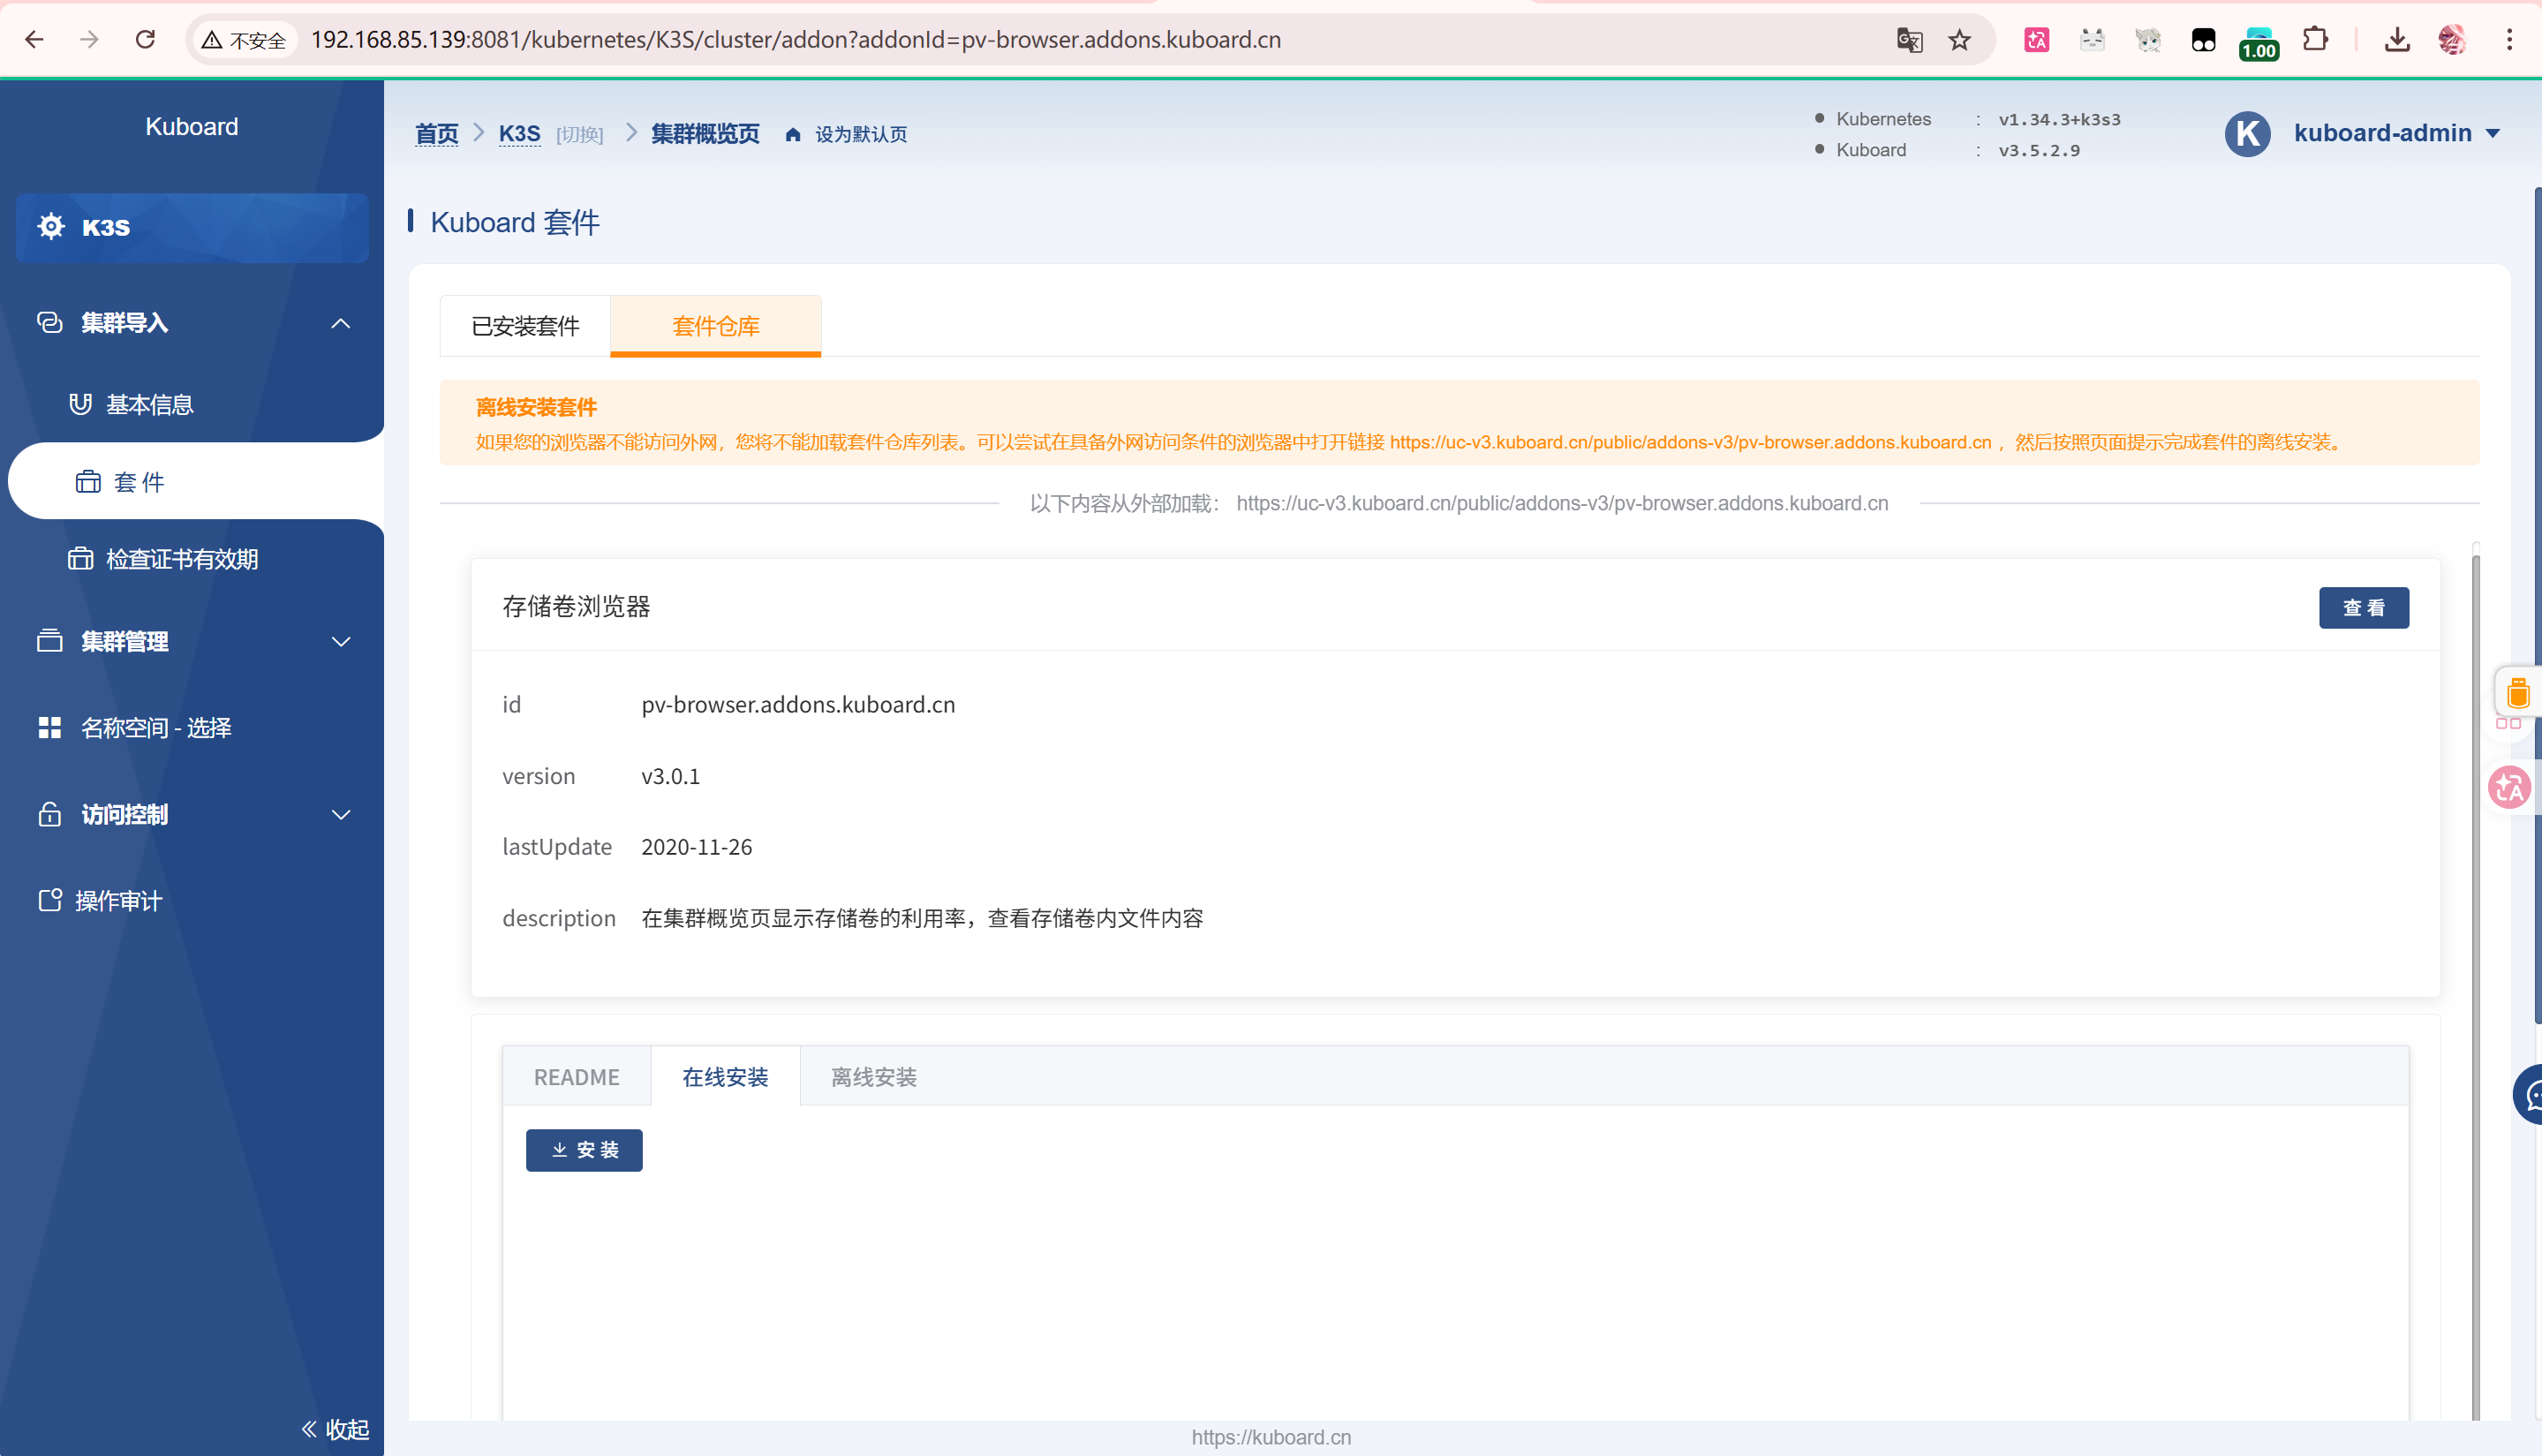Image resolution: width=2542 pixels, height=1456 pixels.
Task: Click the browser bookmark star icon
Action: click(x=1959, y=40)
